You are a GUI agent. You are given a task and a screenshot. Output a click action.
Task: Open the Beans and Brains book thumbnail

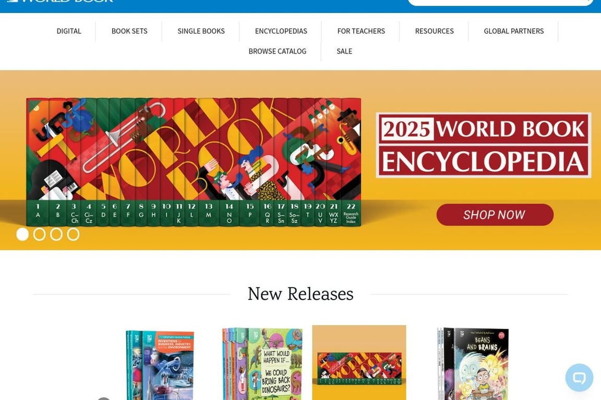(x=473, y=364)
